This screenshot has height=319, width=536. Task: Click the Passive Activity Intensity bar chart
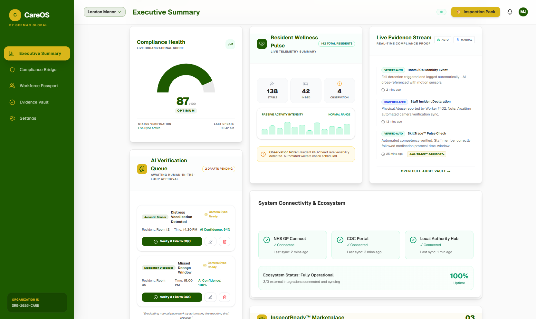[x=306, y=128]
